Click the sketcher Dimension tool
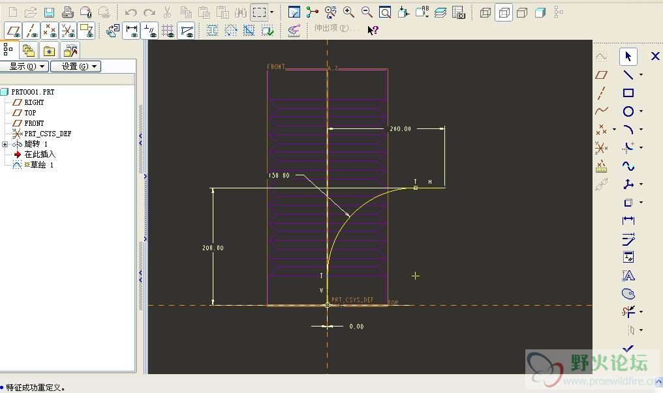The image size is (663, 393). [x=628, y=220]
